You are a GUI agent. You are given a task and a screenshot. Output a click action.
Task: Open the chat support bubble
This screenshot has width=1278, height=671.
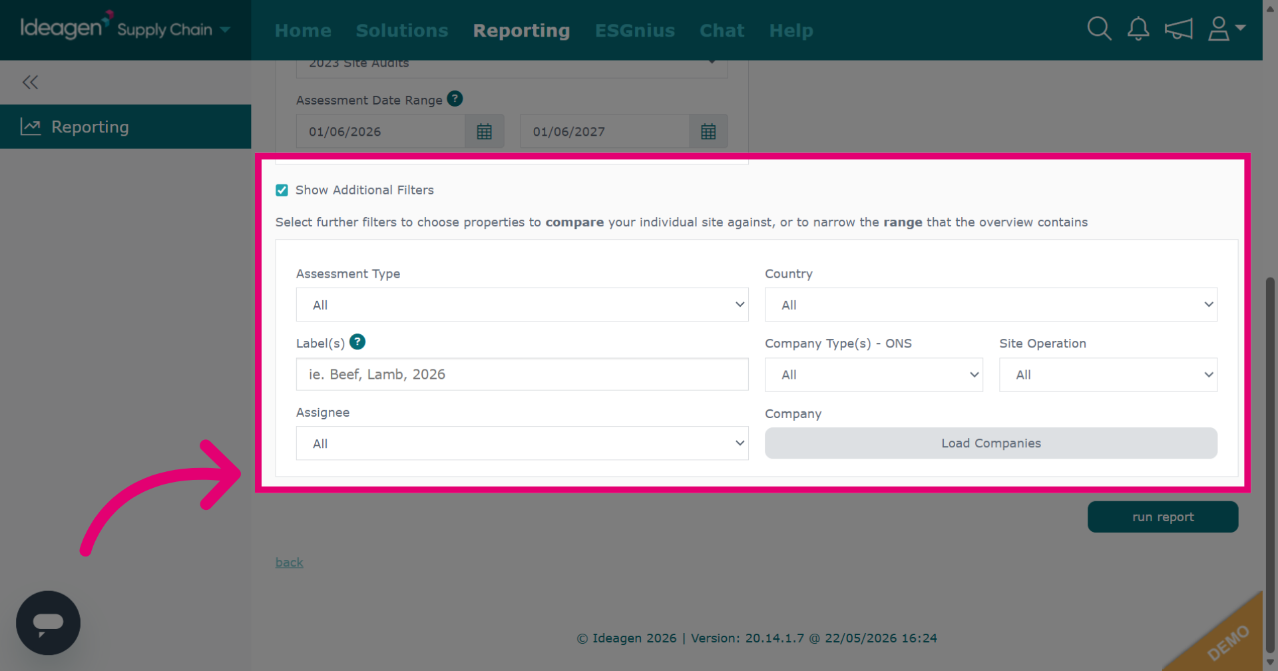click(x=48, y=622)
